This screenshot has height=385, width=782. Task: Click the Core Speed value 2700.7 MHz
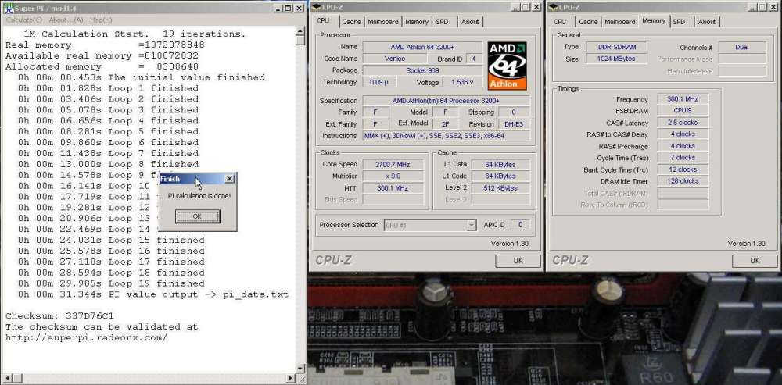click(393, 164)
